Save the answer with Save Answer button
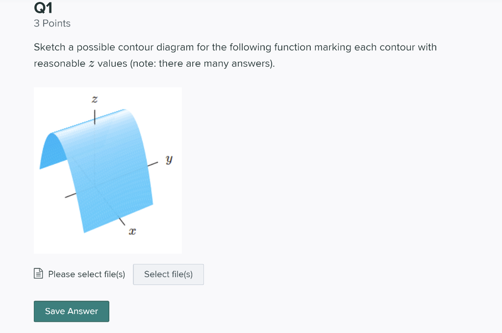Image resolution: width=502 pixels, height=333 pixels. [72, 311]
